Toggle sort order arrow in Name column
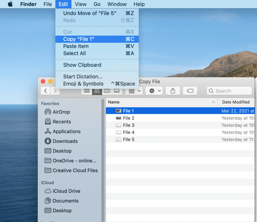Screen dimensions: 257x222 213,102
